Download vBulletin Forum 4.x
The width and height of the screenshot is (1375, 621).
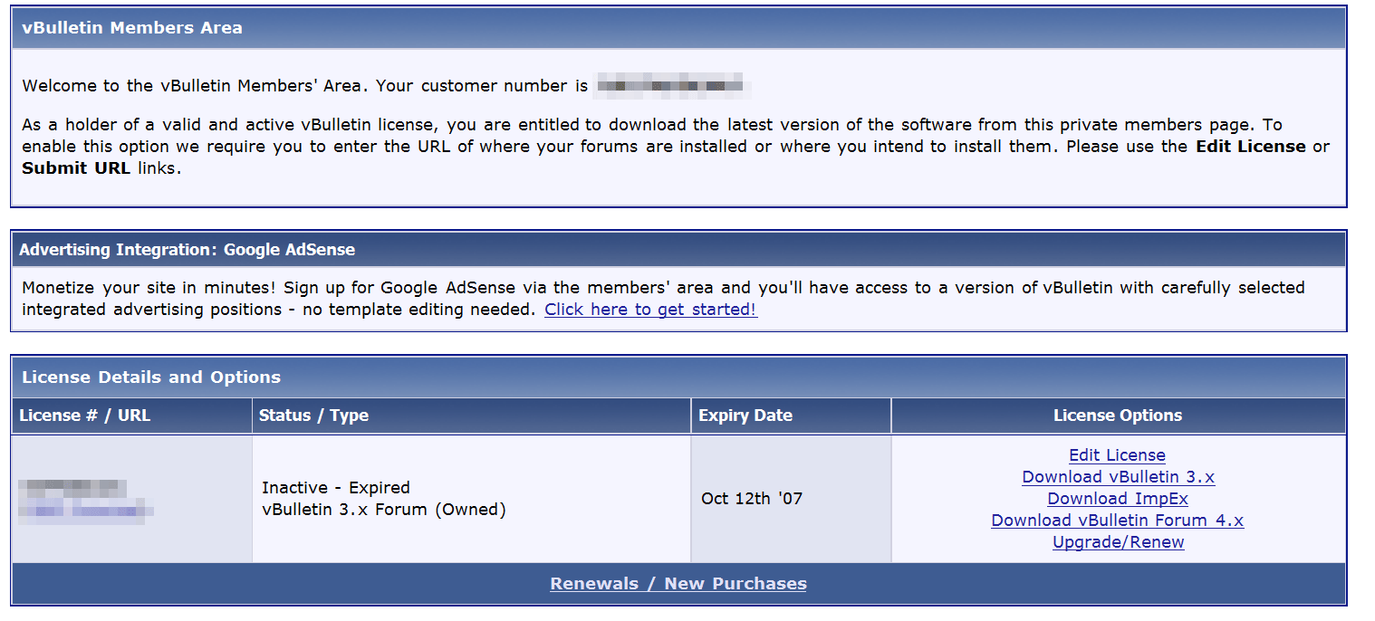pyautogui.click(x=1117, y=521)
